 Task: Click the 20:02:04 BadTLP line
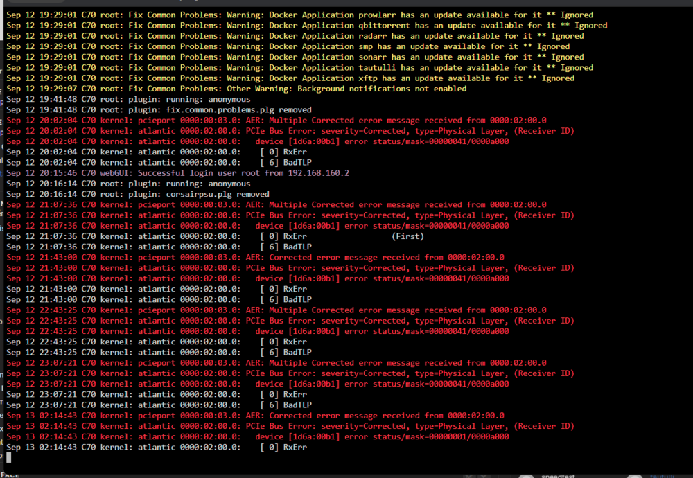click(x=159, y=163)
